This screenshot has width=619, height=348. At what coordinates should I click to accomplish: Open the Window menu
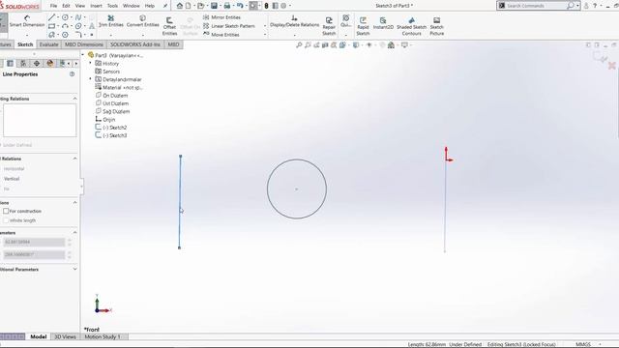click(x=132, y=6)
